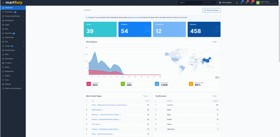The height and width of the screenshot is (137, 280).
Task: Click the Sessions eye icon
Action: [x=89, y=84]
